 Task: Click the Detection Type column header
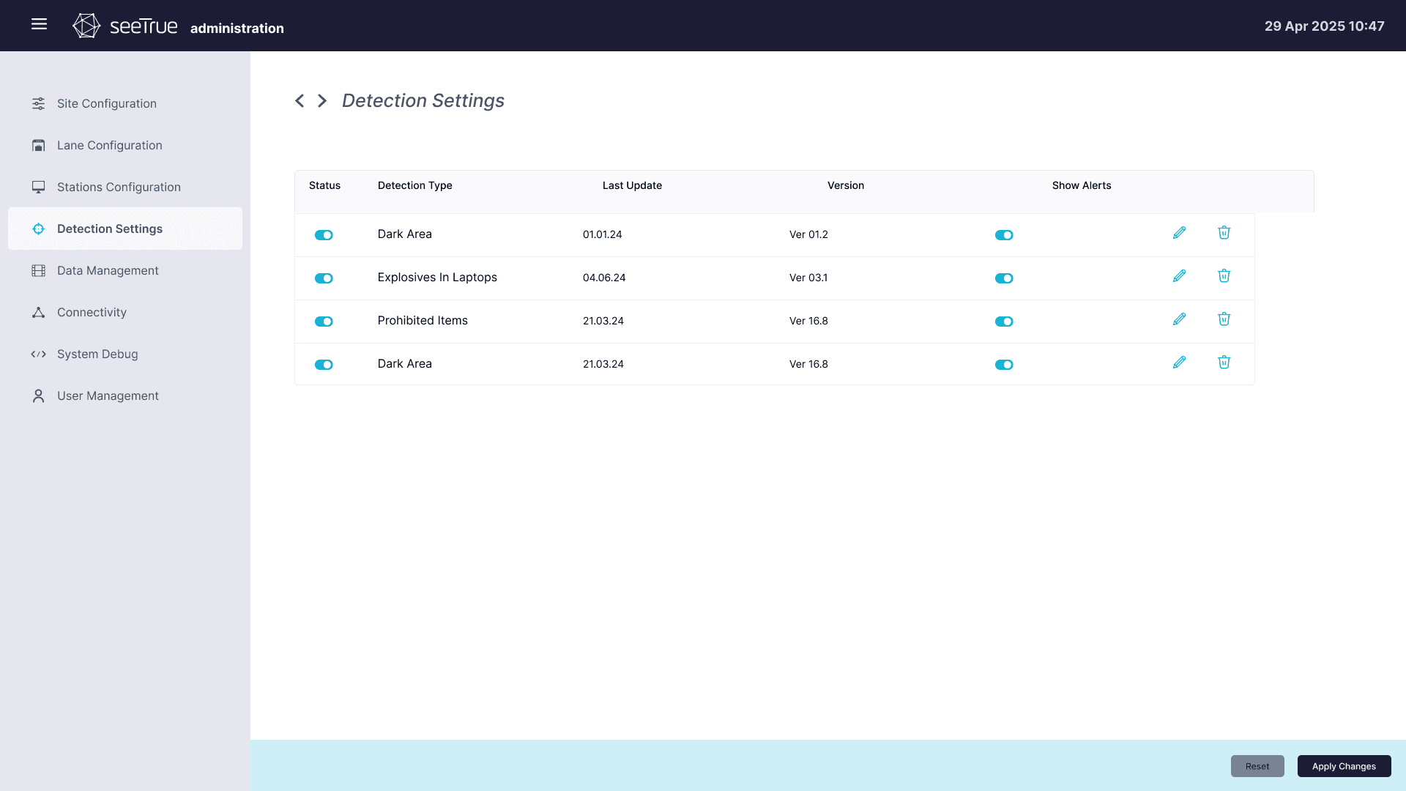(x=414, y=185)
